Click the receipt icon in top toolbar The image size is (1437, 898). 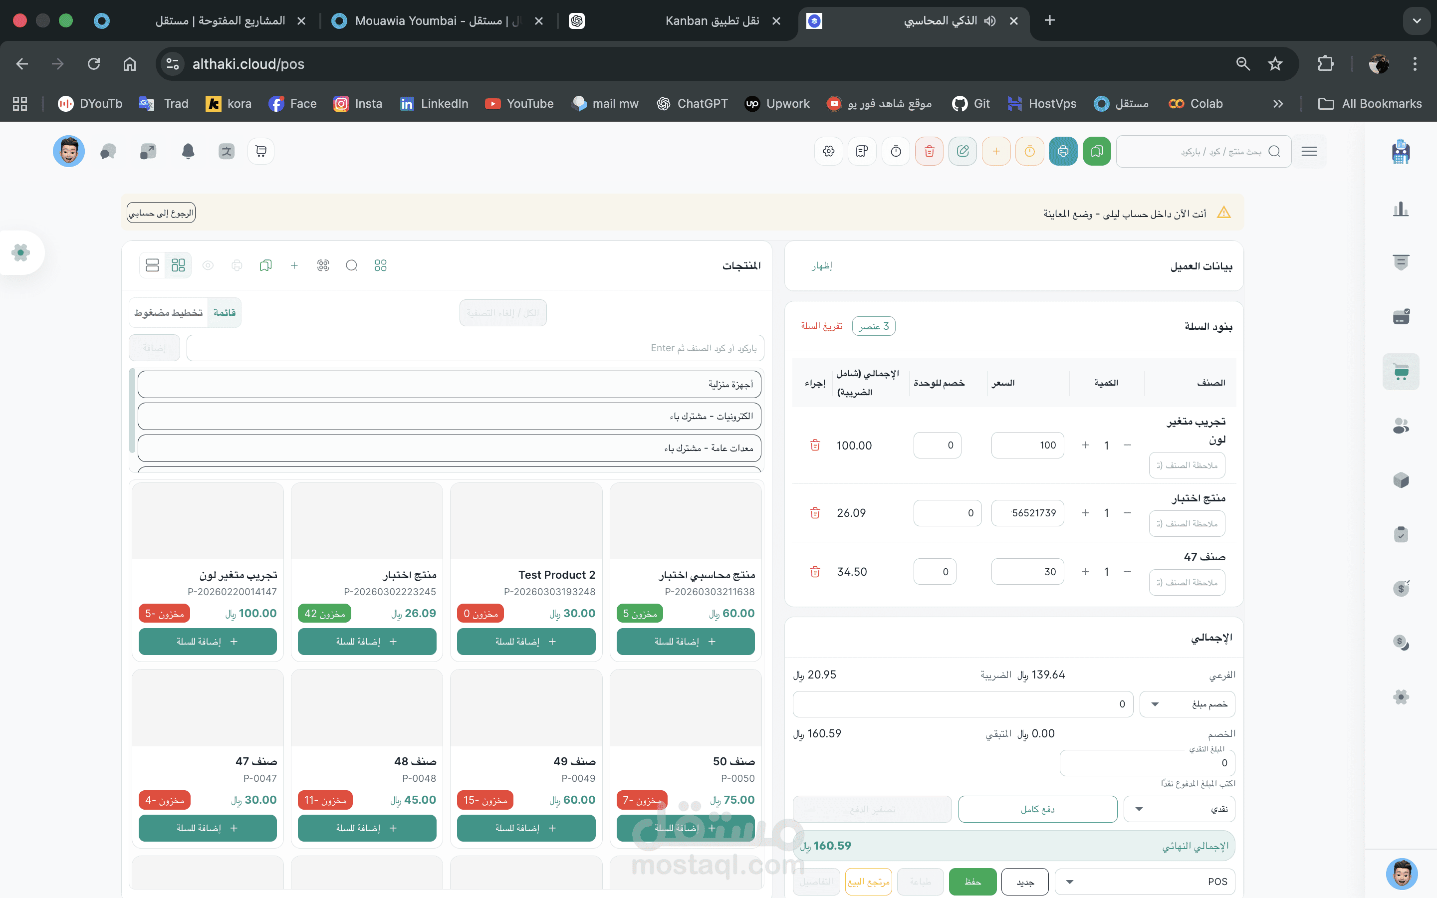tap(862, 152)
